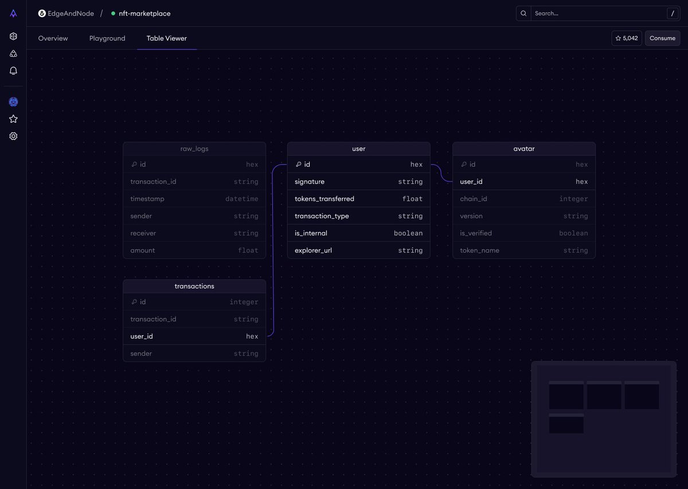Click the integer type in transactions id row
The image size is (688, 489).
tap(244, 302)
